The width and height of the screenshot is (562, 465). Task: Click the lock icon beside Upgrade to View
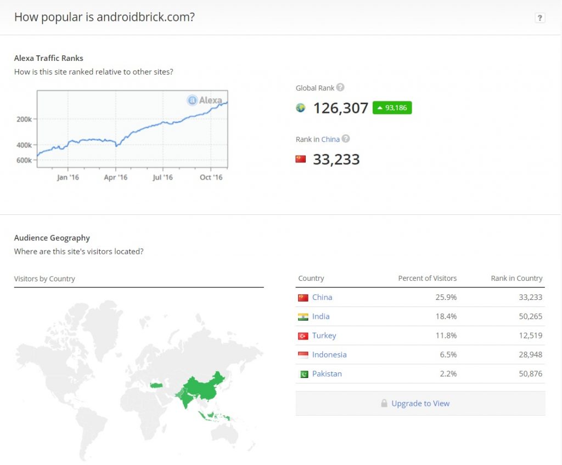pyautogui.click(x=384, y=404)
